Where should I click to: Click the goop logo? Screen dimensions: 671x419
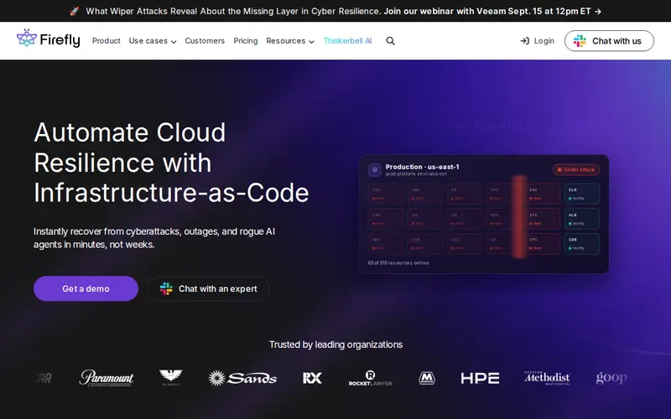[611, 378]
